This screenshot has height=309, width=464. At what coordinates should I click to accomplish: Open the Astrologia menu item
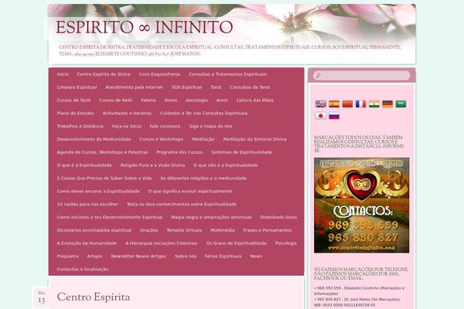[196, 100]
